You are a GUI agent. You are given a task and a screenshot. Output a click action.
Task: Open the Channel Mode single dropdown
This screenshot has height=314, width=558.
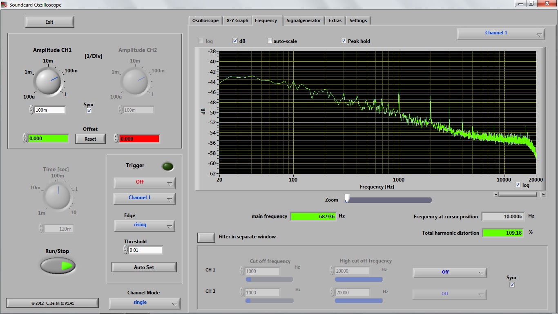[144, 303]
